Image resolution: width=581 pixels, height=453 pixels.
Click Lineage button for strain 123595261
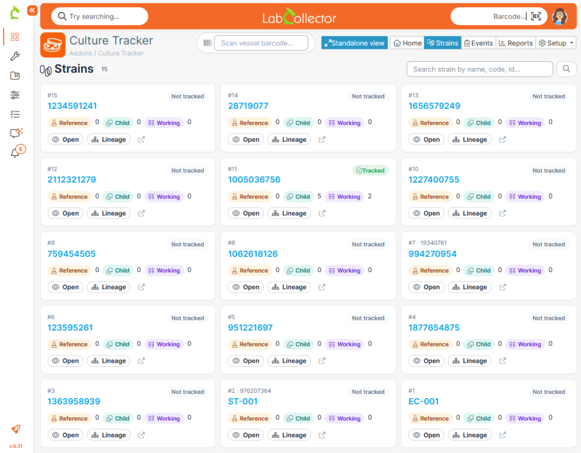tap(108, 361)
